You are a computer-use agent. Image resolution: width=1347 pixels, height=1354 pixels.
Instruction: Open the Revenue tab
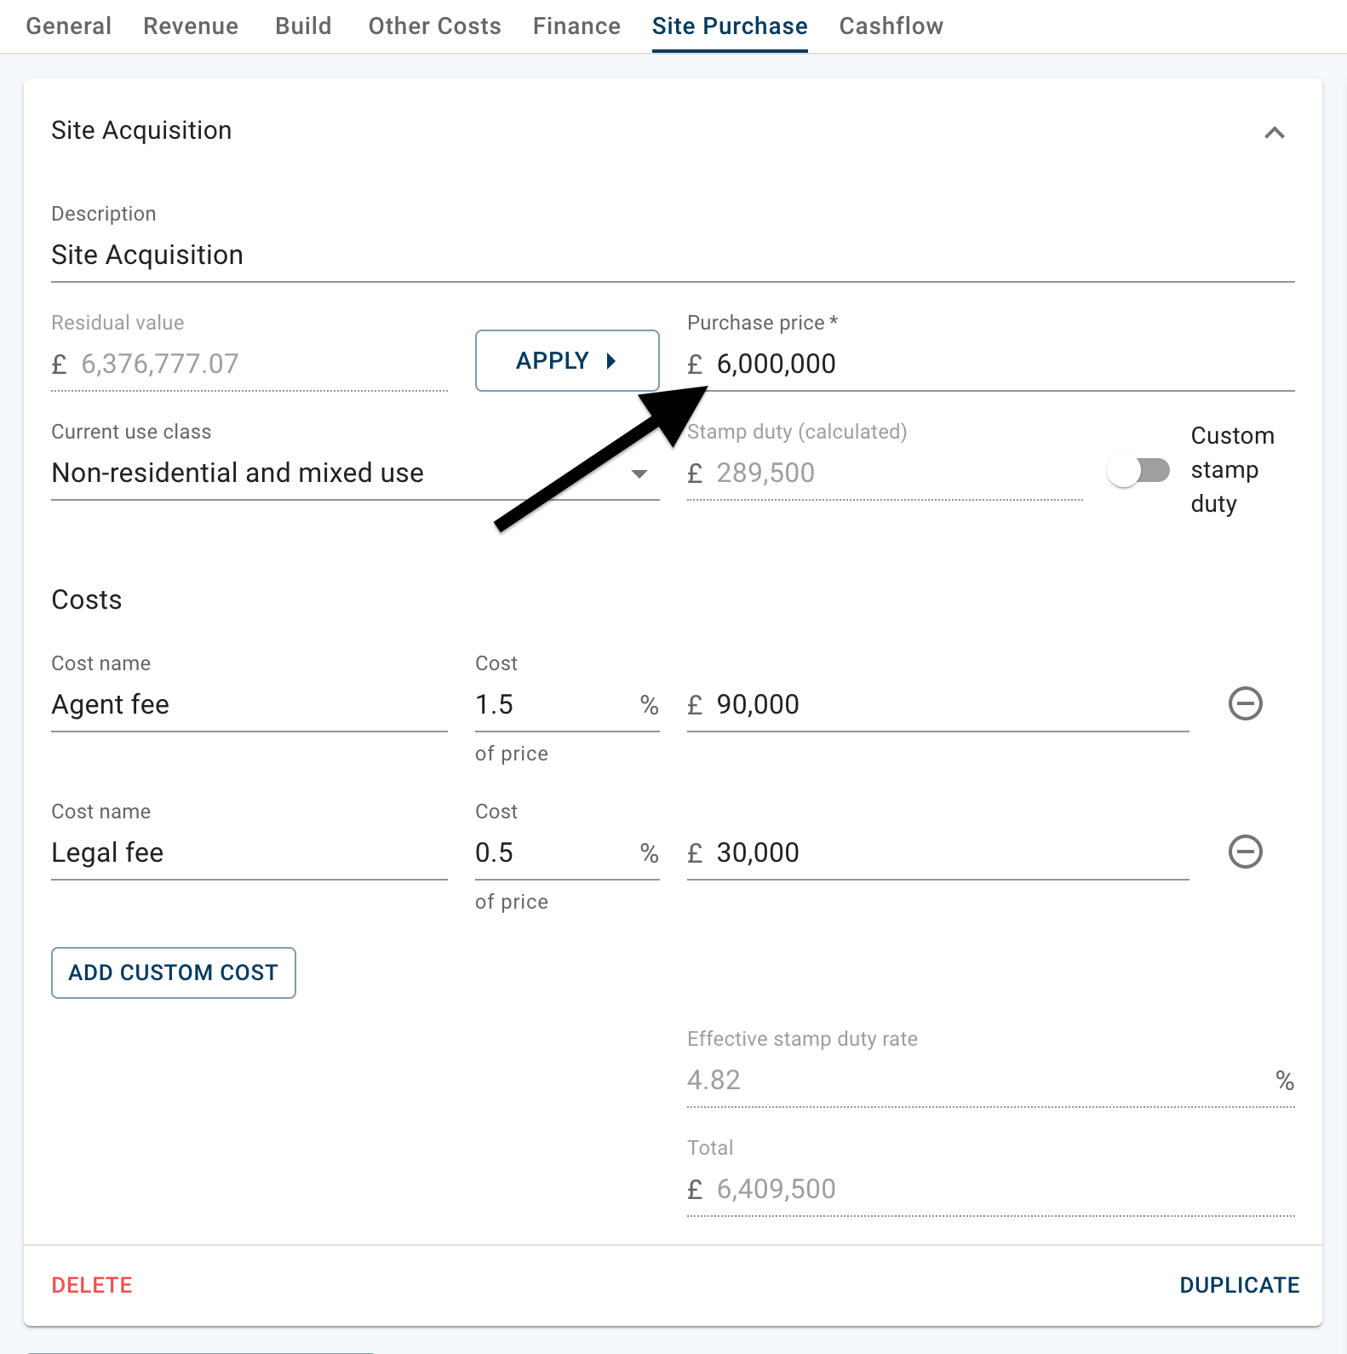pos(191,26)
